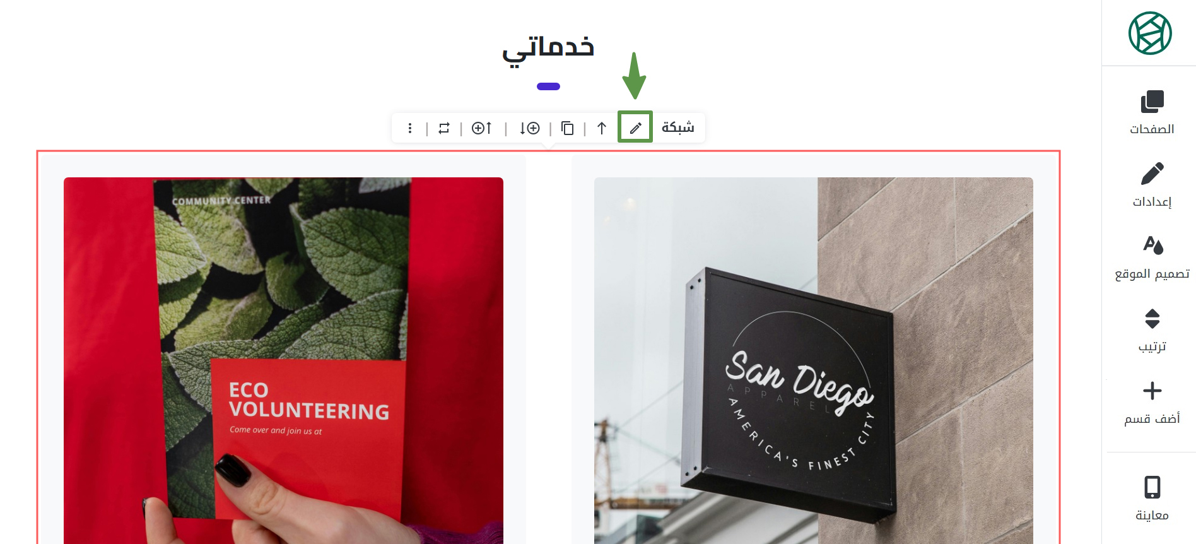The width and height of the screenshot is (1196, 544).
Task: Move section up with the arrow icon
Action: tap(602, 128)
